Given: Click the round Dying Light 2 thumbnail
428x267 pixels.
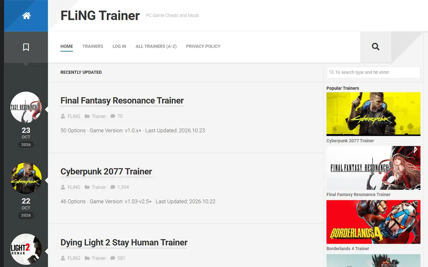Looking at the screenshot, I should (26, 249).
